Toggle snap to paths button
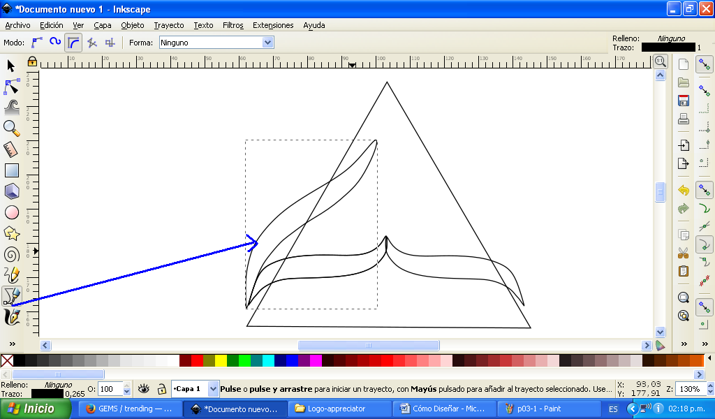 [705, 208]
